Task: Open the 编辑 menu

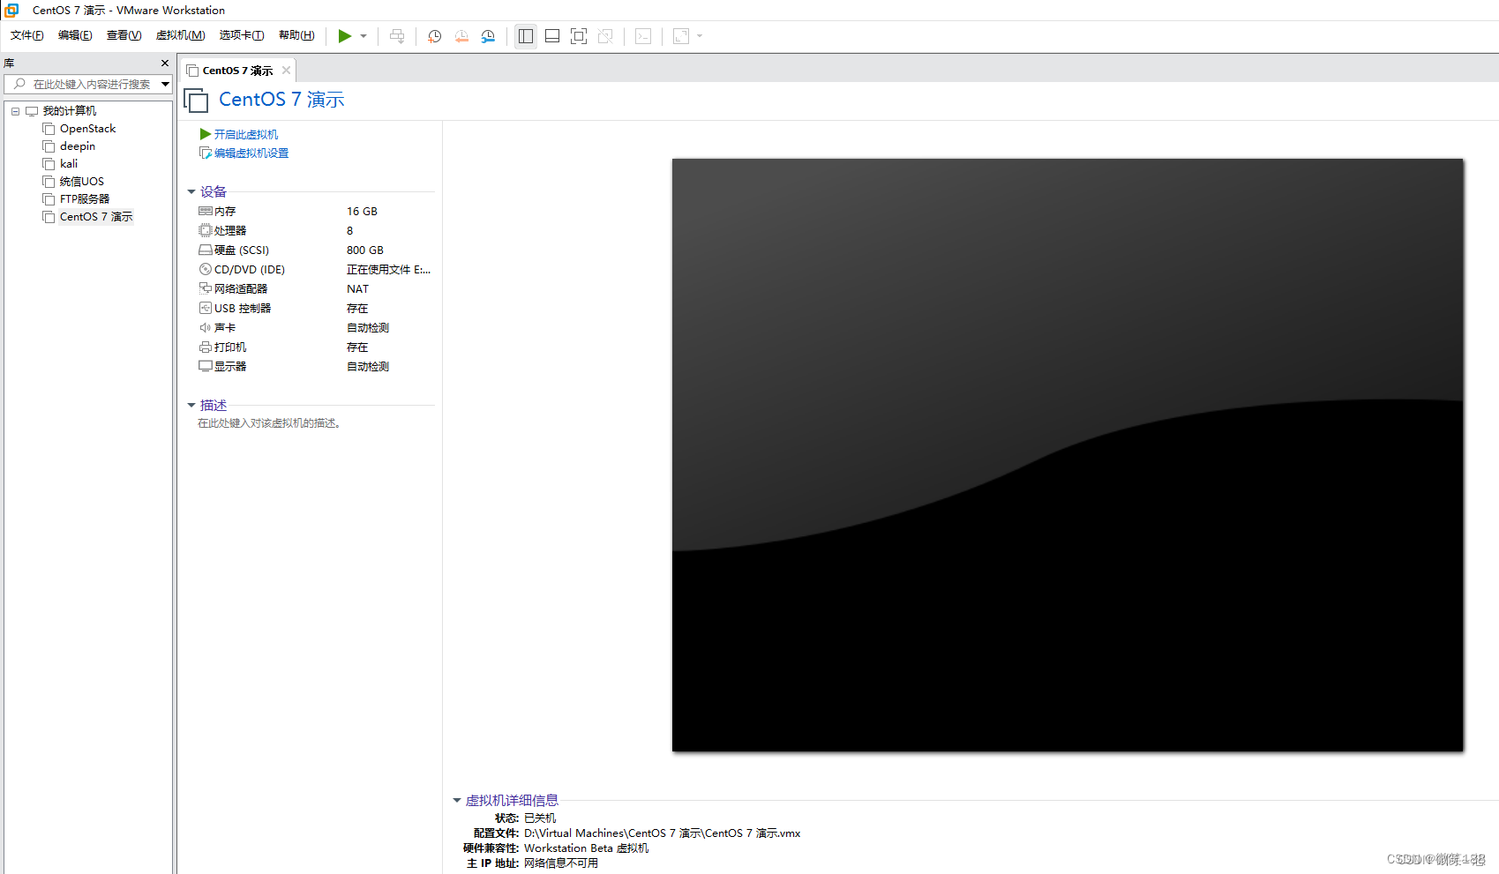Action: (x=75, y=35)
